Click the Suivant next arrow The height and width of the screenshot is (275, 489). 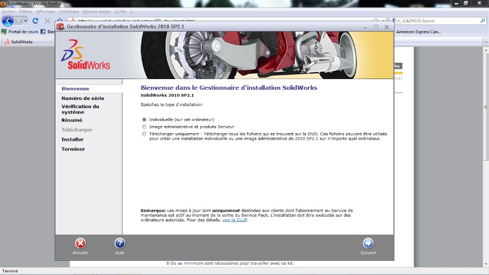click(368, 243)
